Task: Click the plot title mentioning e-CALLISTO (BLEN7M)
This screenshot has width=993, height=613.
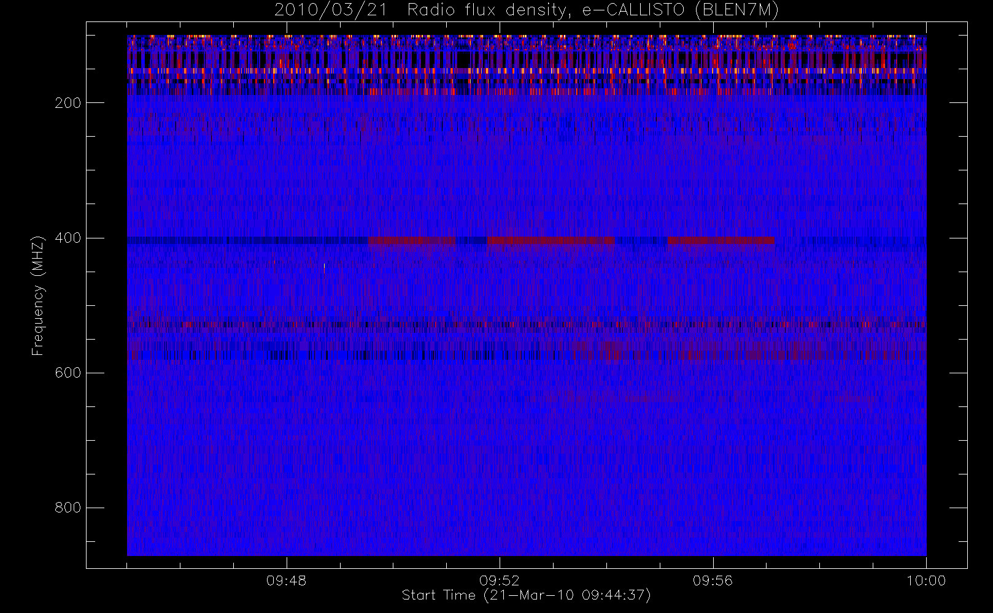Action: pos(526,10)
